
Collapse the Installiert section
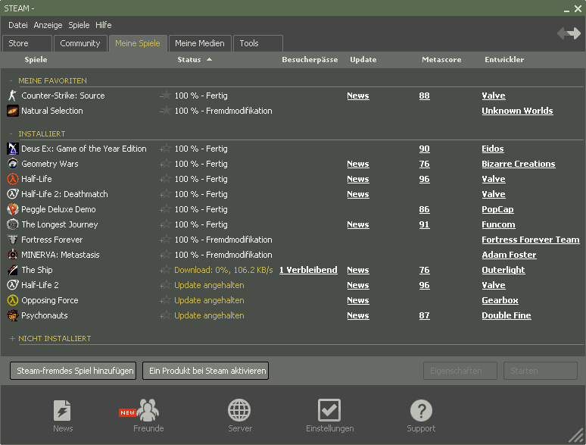coord(11,133)
